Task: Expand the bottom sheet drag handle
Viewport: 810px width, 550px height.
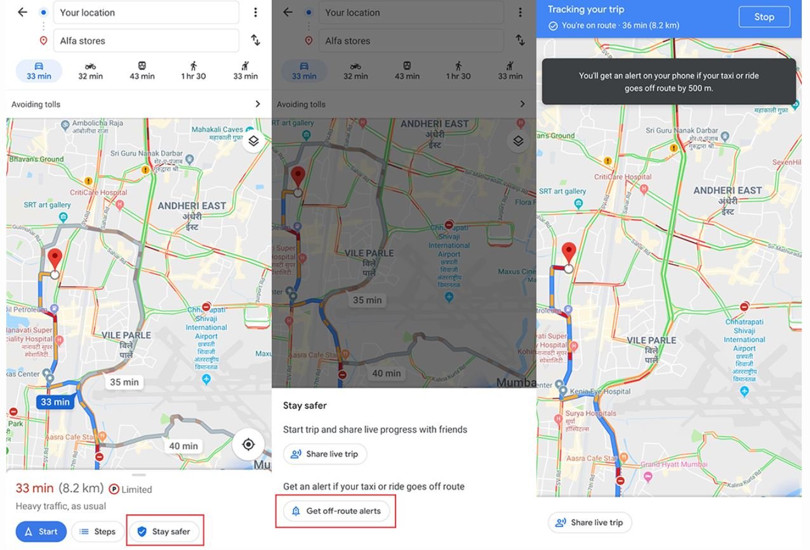Action: (x=139, y=474)
